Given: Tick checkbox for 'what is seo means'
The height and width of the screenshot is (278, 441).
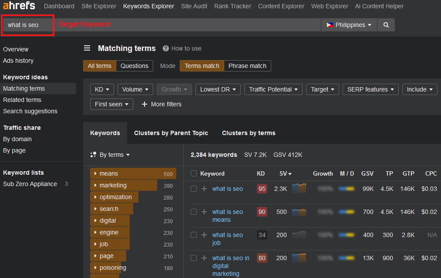Looking at the screenshot, I should tap(194, 212).
